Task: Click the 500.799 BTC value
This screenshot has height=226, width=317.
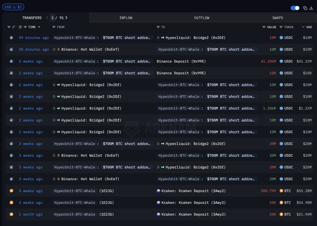Action: click(268, 191)
